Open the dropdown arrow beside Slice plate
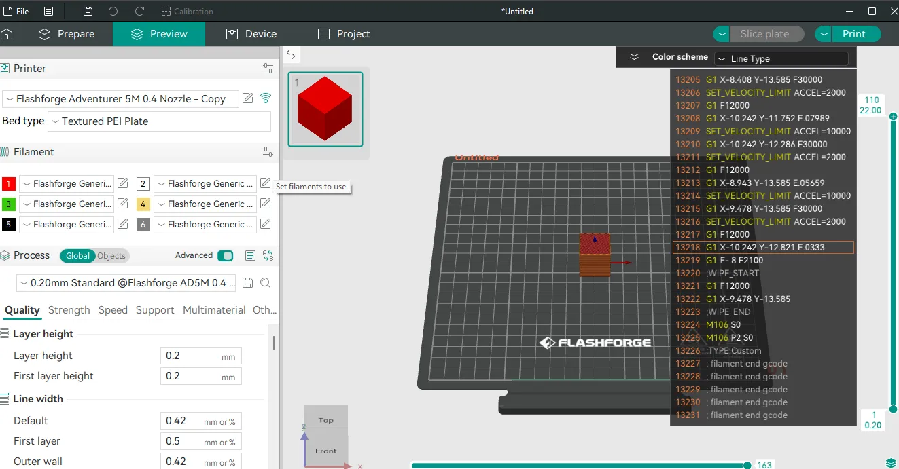899x469 pixels. [722, 34]
